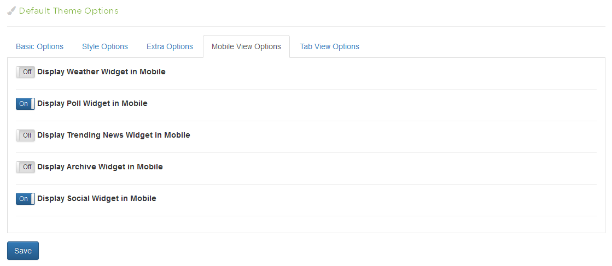Enable the Trending News Widget switch
Image resolution: width=612 pixels, height=266 pixels.
pos(25,135)
